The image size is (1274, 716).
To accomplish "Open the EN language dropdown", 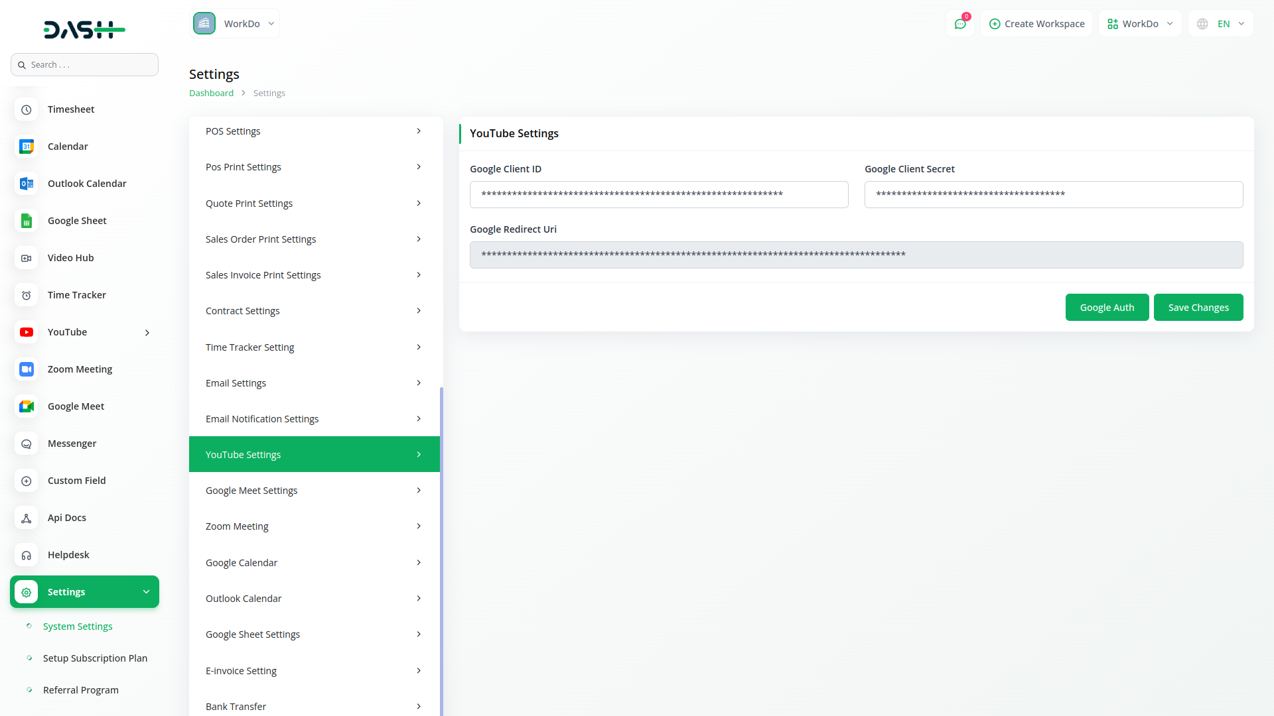I will [1221, 24].
